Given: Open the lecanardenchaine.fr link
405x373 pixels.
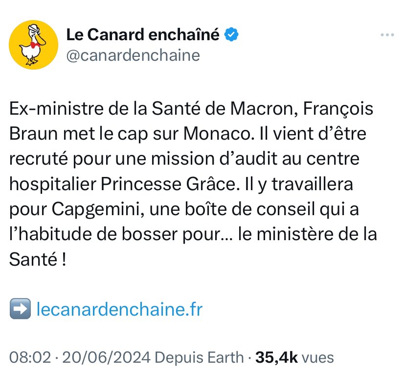Looking at the screenshot, I should pos(120,310).
